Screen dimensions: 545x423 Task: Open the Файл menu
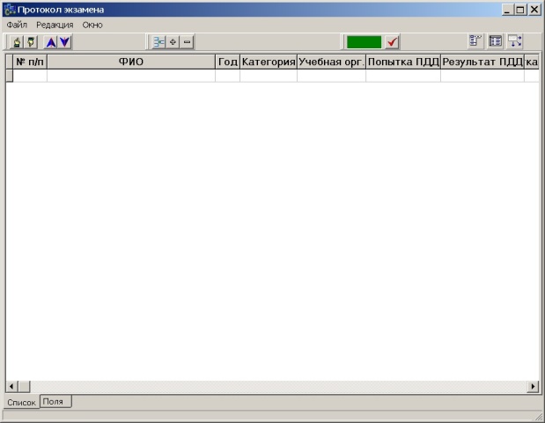(x=17, y=25)
